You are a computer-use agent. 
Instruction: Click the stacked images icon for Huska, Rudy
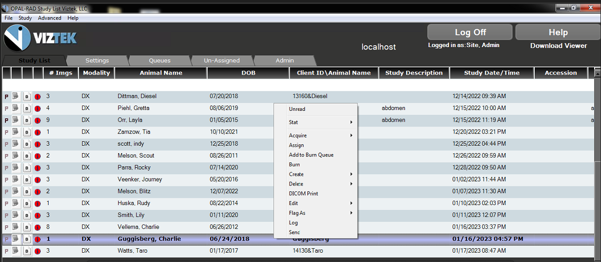click(x=16, y=203)
